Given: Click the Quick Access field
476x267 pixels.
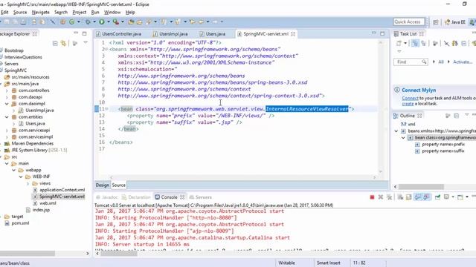Looking at the screenshot, I should click(408, 22).
